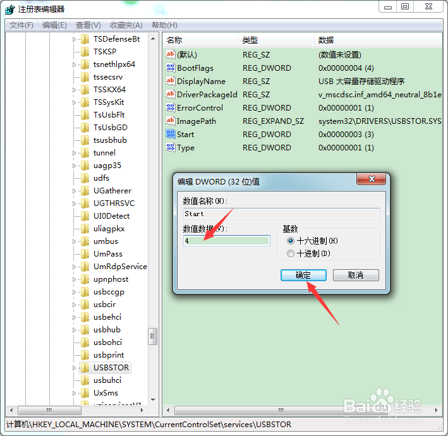
Task: Click the ImagePath string value icon
Action: point(170,121)
